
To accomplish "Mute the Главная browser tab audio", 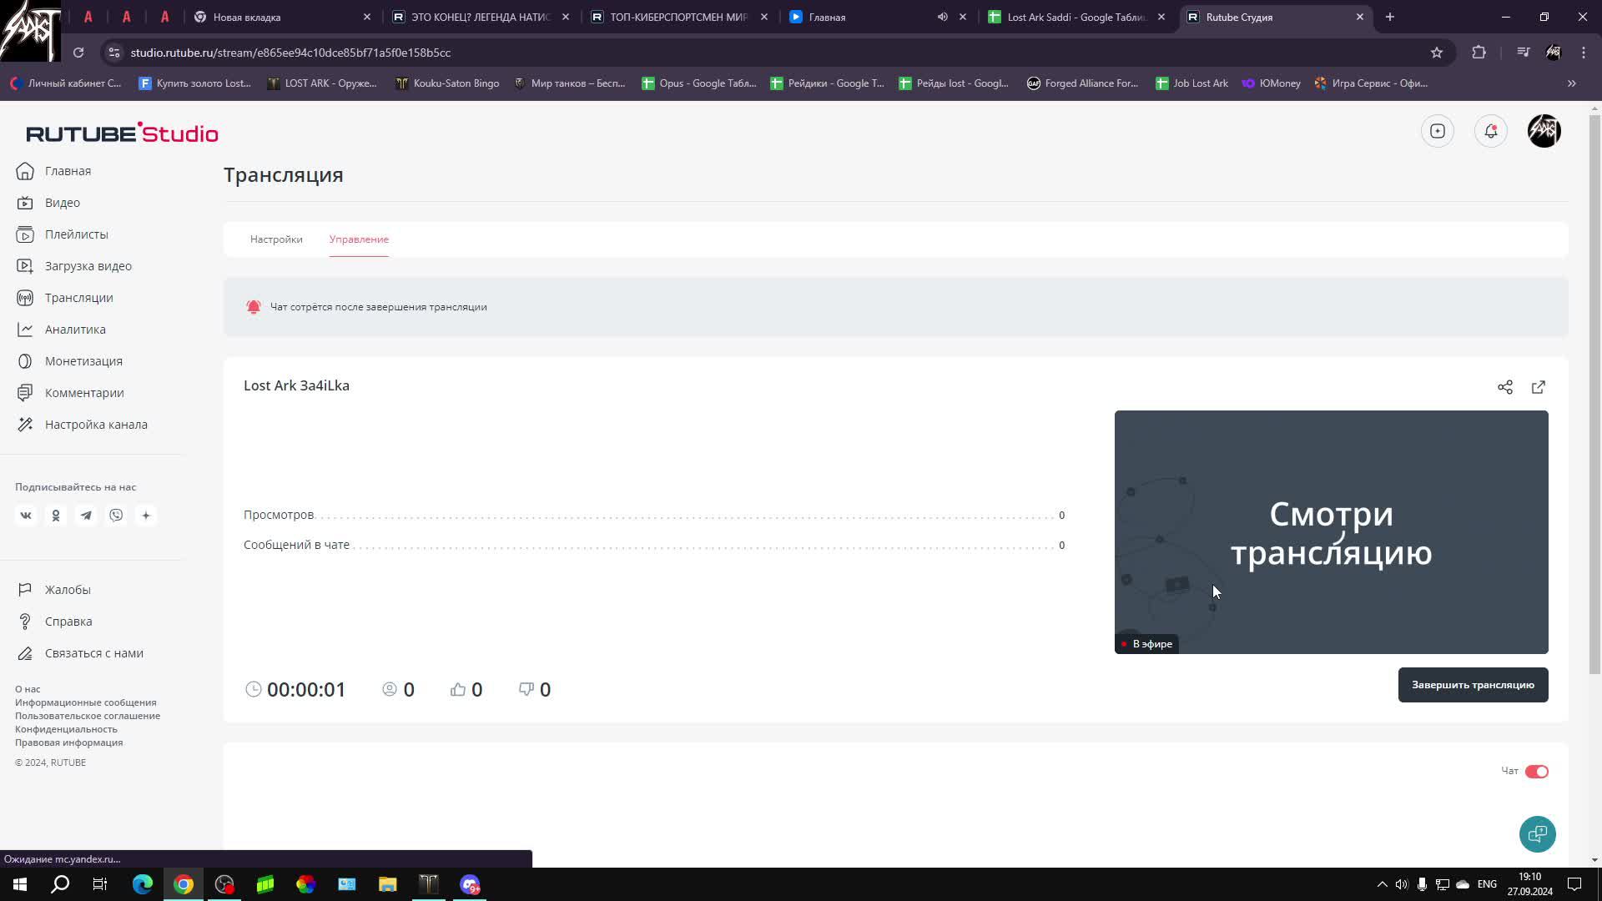I will [942, 17].
